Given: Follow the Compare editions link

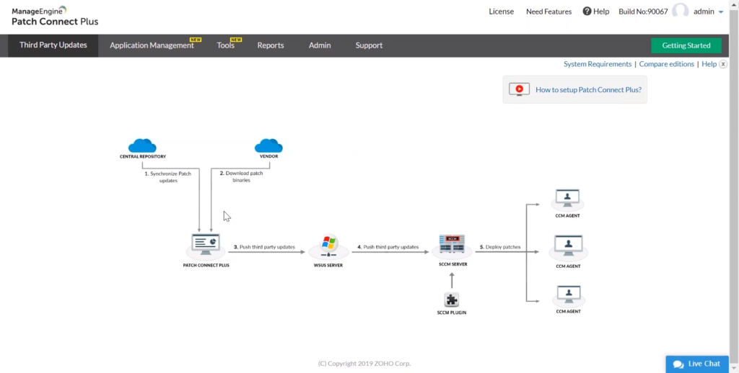Looking at the screenshot, I should click(666, 64).
